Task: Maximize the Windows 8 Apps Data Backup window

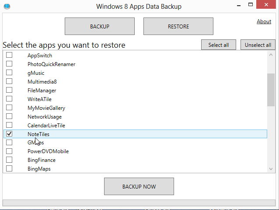Action: [251, 5]
